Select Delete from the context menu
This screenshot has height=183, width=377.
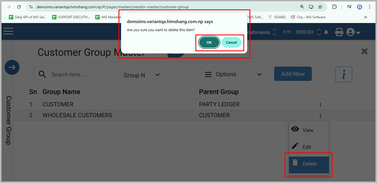coord(309,164)
